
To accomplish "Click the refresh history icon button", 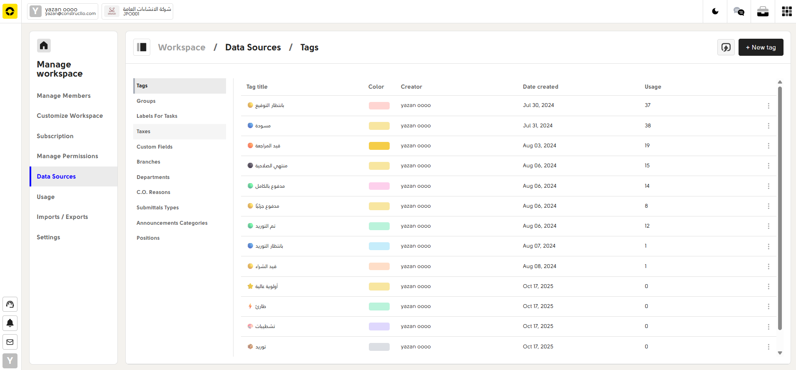I will pyautogui.click(x=726, y=47).
